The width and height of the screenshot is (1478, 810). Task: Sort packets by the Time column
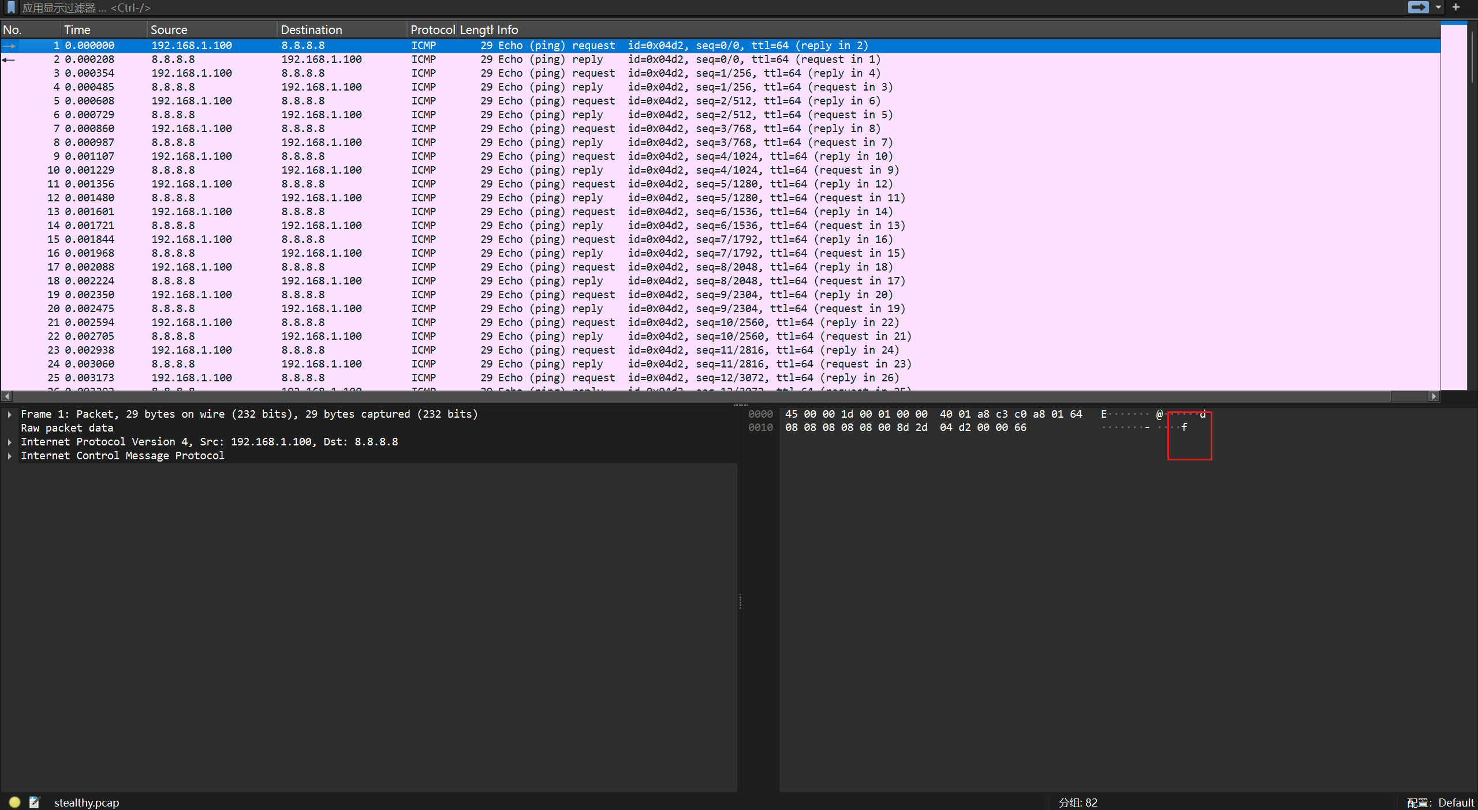pyautogui.click(x=104, y=29)
